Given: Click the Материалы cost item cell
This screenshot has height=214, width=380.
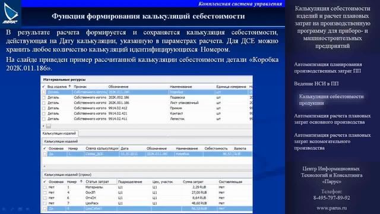Looking at the screenshot, I should coord(94,187).
